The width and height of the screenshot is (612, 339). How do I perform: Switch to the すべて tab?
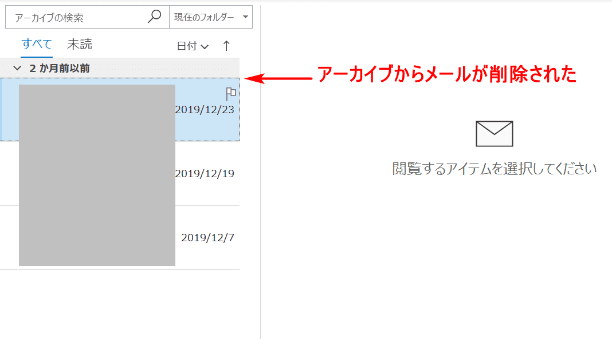click(37, 44)
